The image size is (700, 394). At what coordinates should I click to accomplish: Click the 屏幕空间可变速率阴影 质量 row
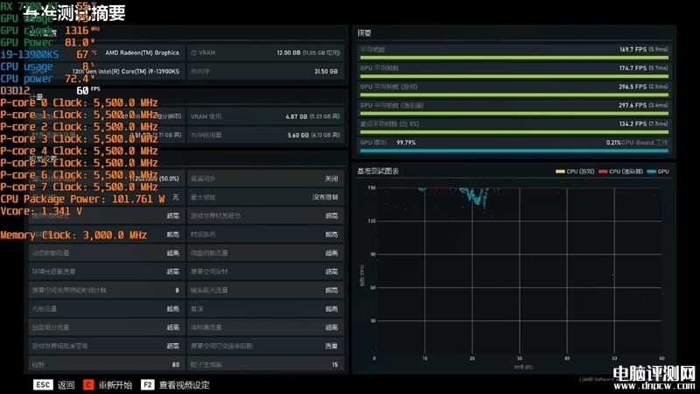click(265, 346)
